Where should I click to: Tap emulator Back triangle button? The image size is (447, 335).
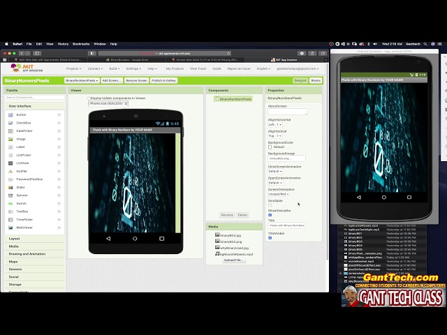(359, 197)
